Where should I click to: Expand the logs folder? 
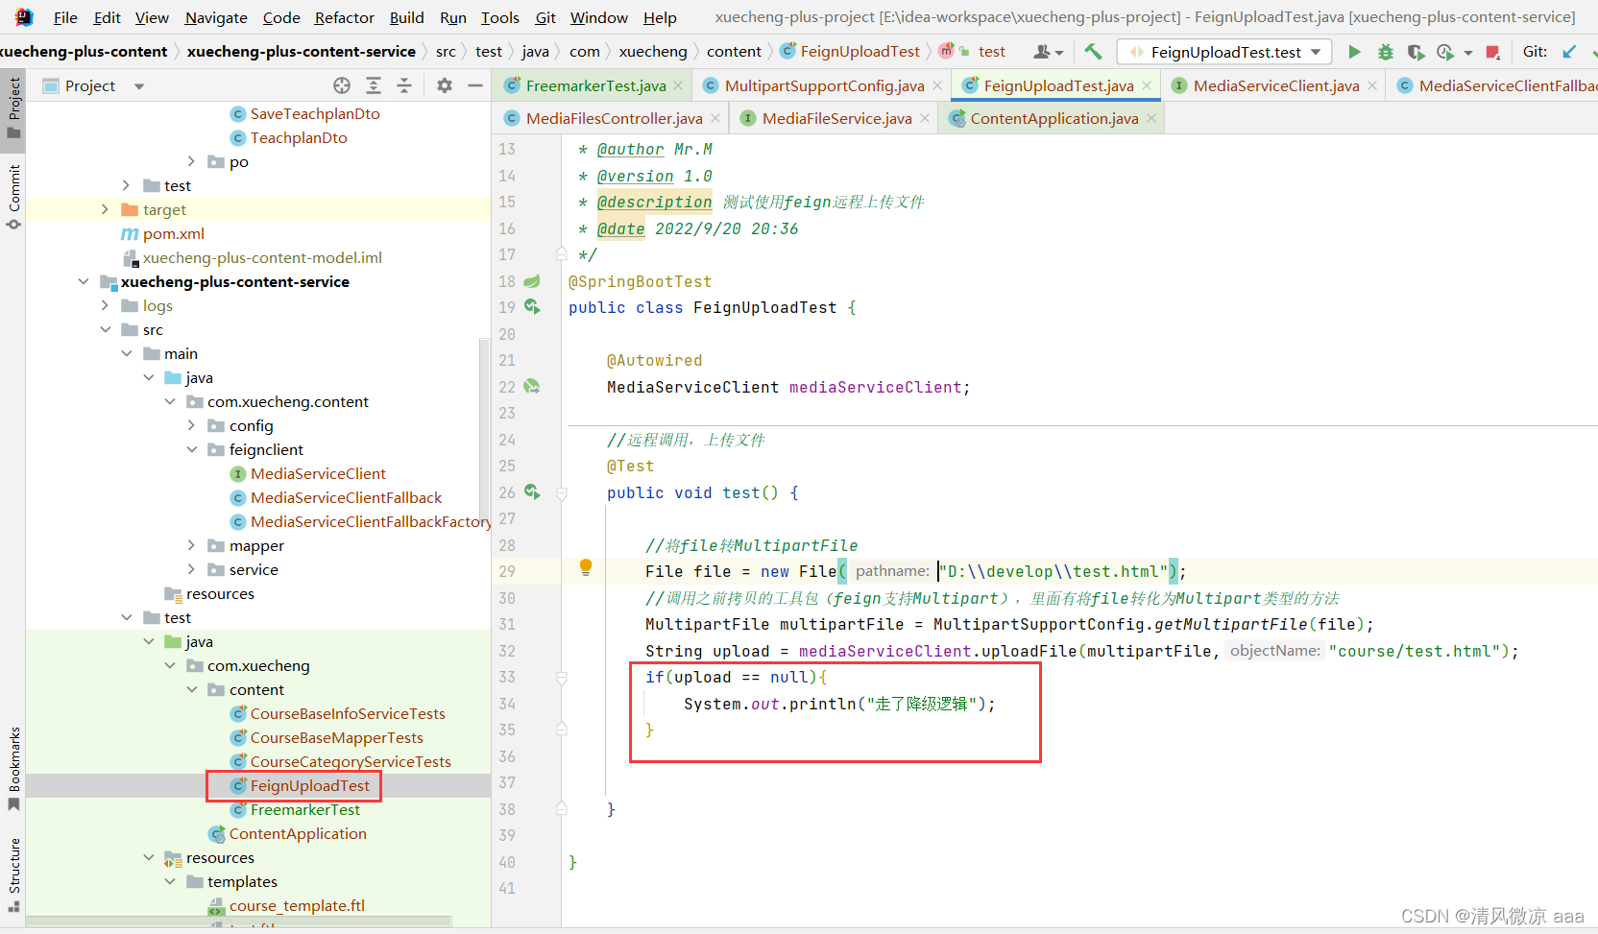point(105,305)
